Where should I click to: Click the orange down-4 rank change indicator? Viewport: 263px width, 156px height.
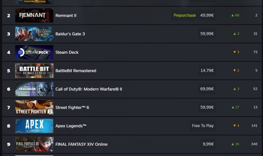[236, 126]
